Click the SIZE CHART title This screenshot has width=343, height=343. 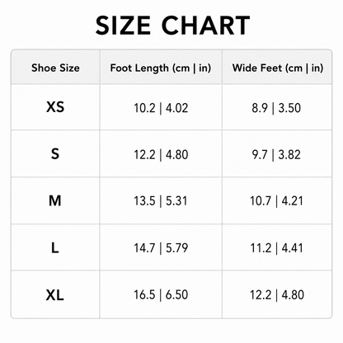(x=172, y=25)
